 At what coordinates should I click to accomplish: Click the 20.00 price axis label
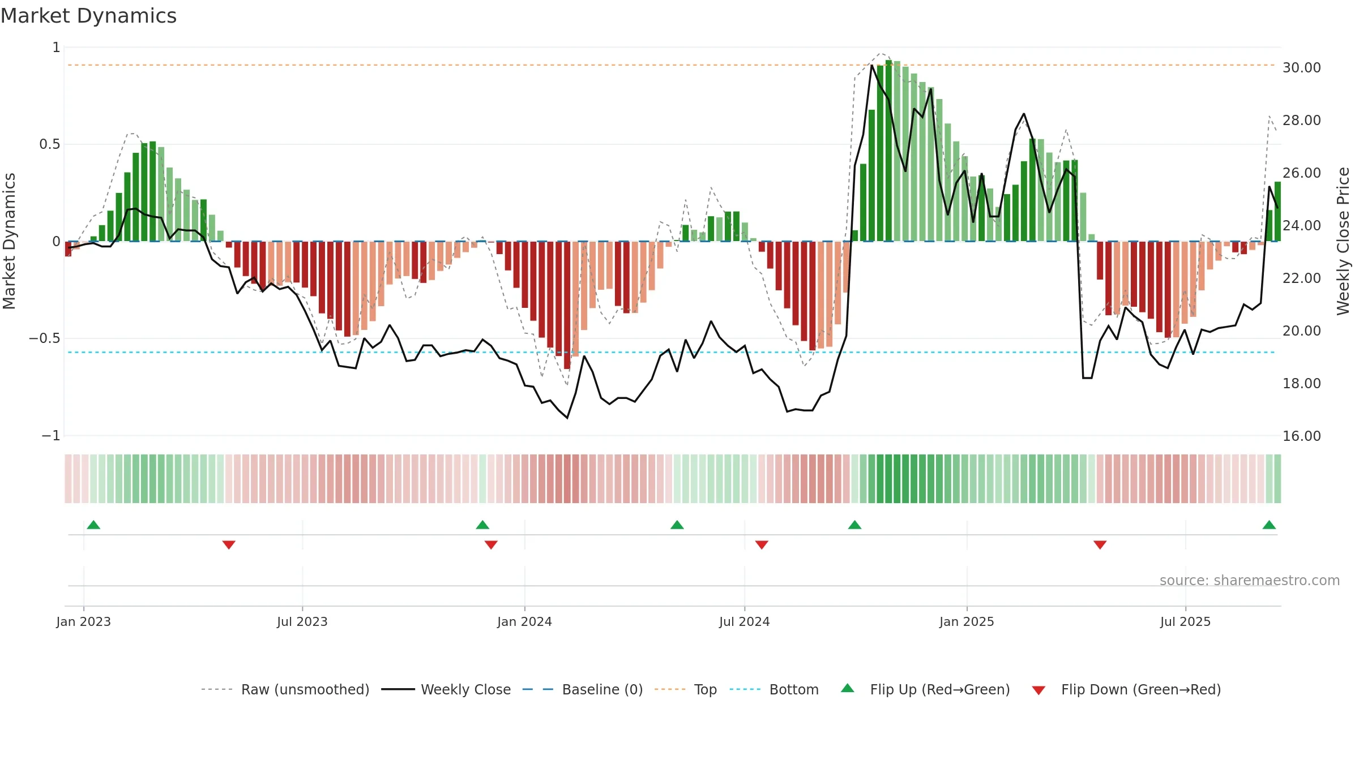pyautogui.click(x=1302, y=331)
